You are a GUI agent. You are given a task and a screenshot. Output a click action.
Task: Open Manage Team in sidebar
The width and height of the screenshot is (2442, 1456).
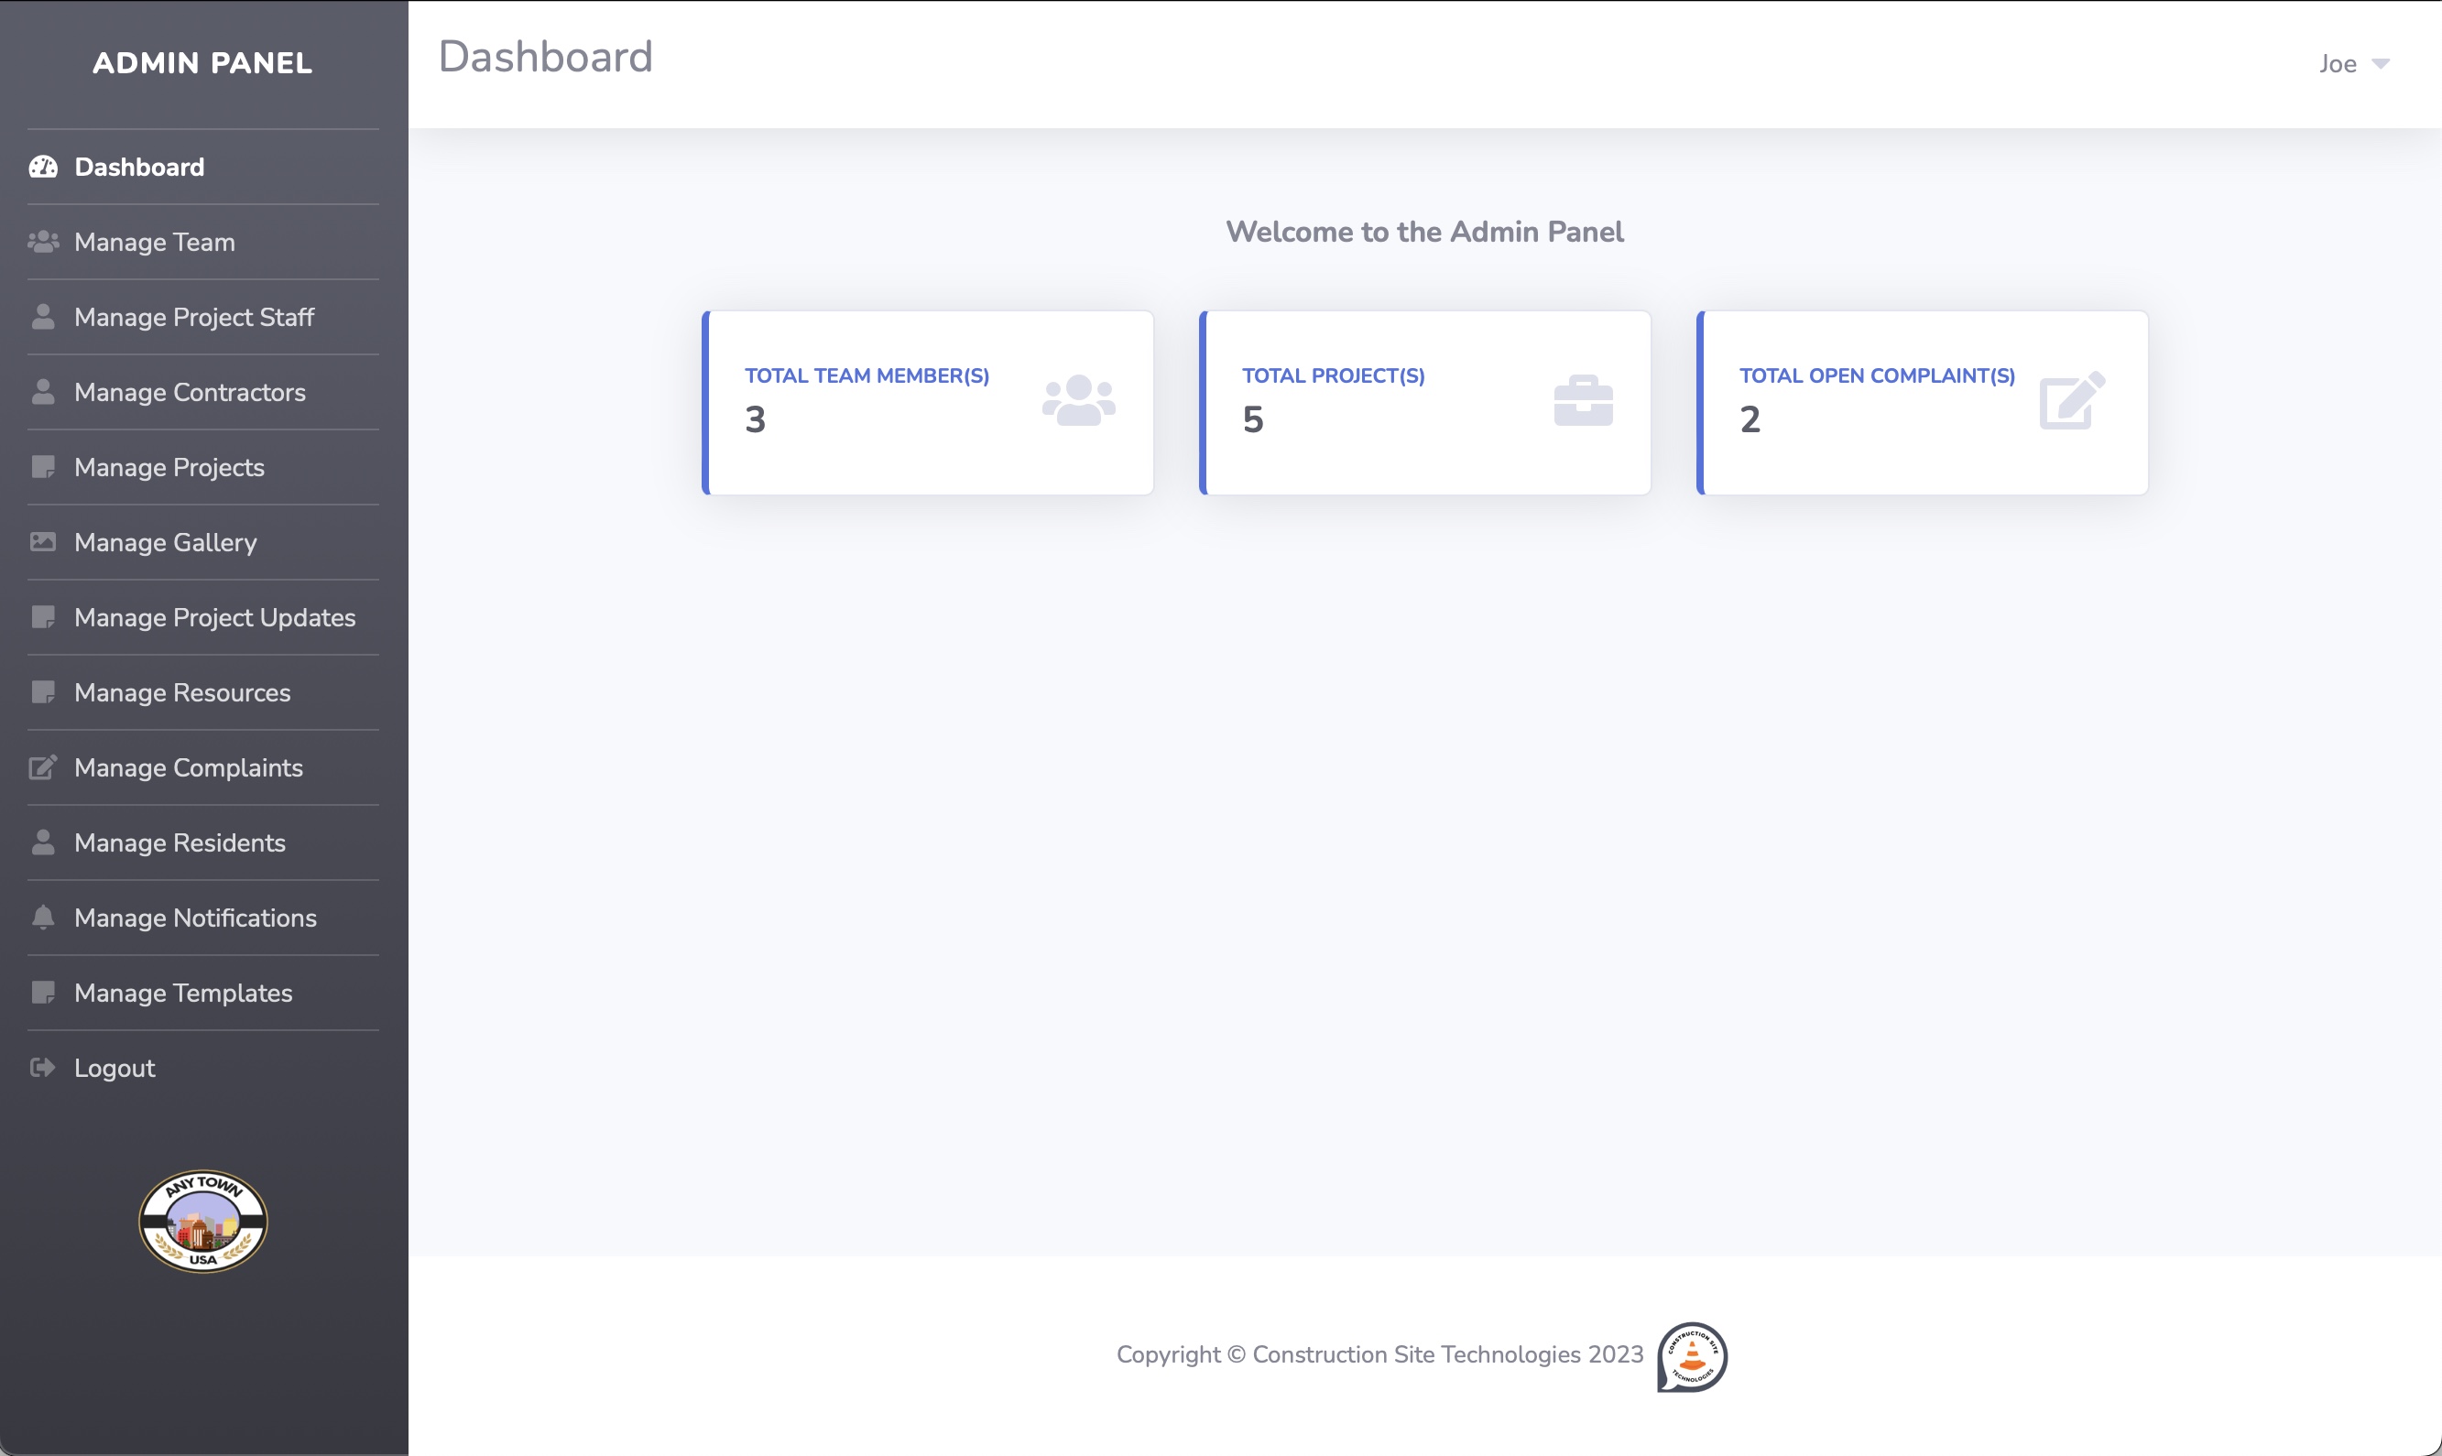pyautogui.click(x=203, y=242)
